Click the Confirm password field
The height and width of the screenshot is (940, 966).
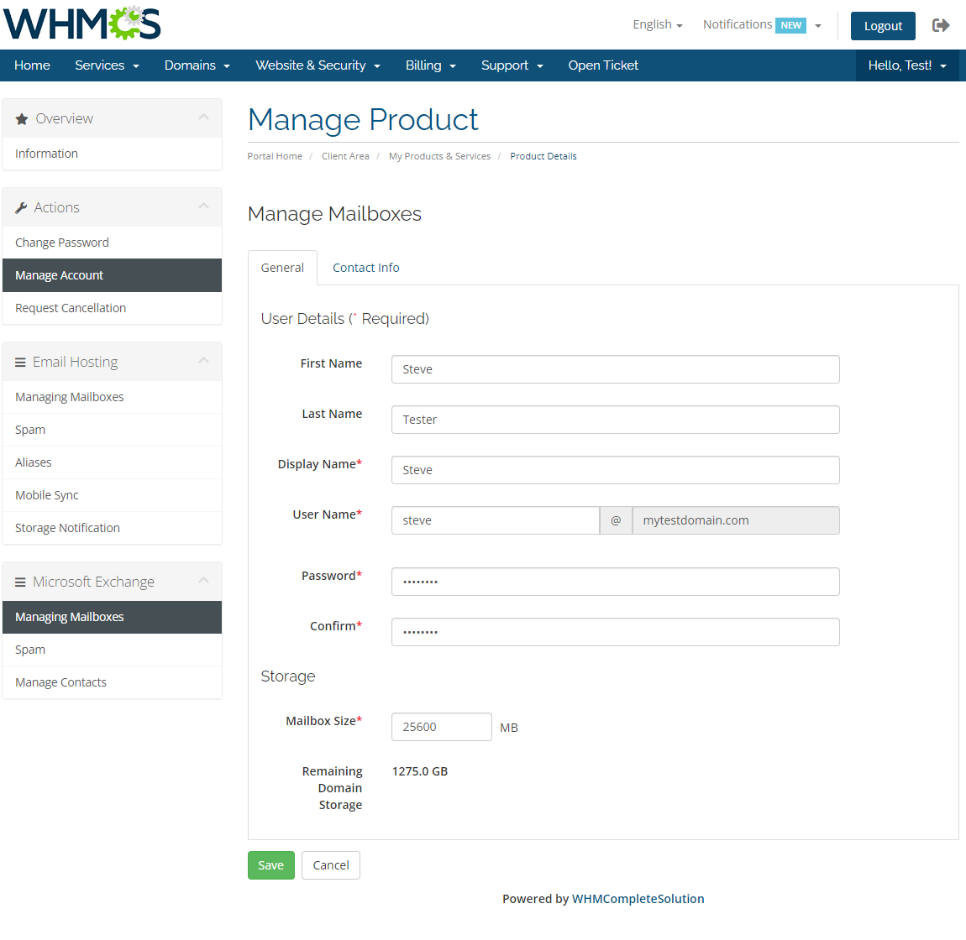coord(615,632)
